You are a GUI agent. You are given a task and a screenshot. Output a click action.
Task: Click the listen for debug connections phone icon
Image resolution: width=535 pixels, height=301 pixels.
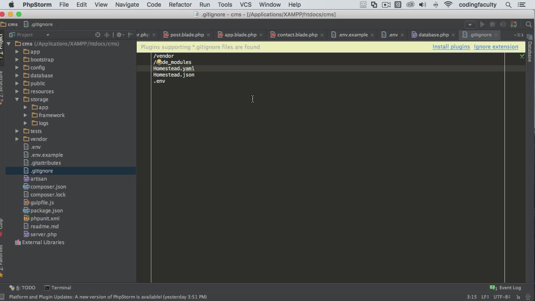pos(514,24)
